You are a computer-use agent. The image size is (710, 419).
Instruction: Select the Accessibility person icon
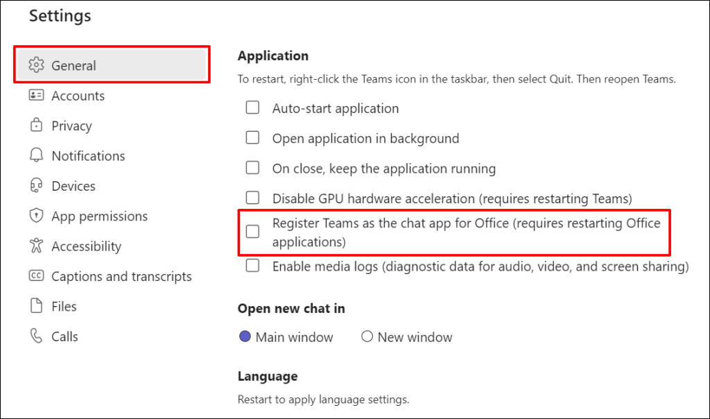pyautogui.click(x=36, y=246)
